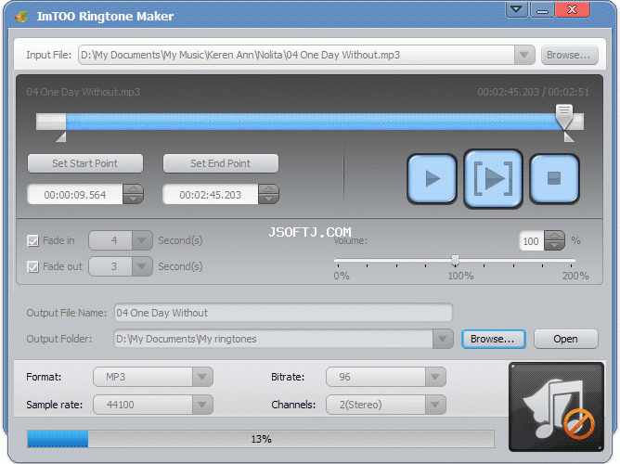Click Set End Point button
The image size is (620, 464).
pyautogui.click(x=221, y=163)
